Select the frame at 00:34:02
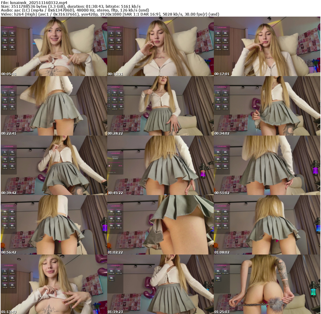Screen dimensions: 321x314 [267, 106]
